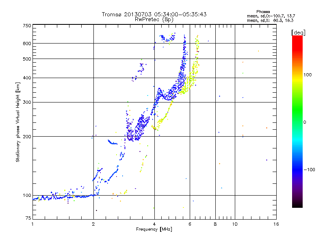Click the colorbar tick label '100'
Image resolution: width=325 pixels, height=244 pixels.
tap(308, 75)
